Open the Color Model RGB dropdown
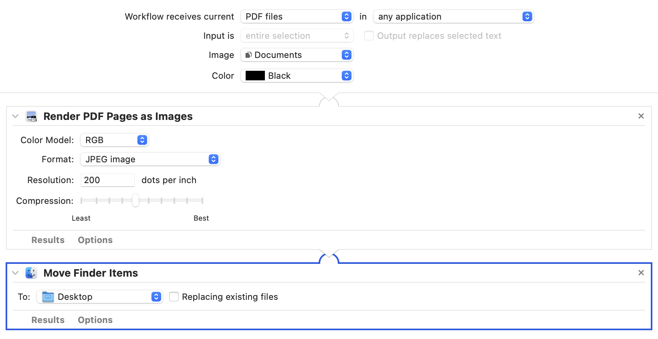This screenshot has width=658, height=339. click(x=115, y=140)
